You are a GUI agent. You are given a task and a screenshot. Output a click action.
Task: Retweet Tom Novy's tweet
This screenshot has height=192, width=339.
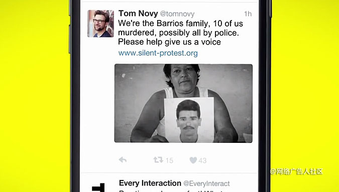(158, 160)
